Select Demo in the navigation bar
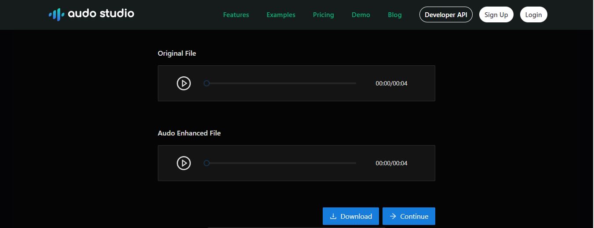 coord(361,15)
